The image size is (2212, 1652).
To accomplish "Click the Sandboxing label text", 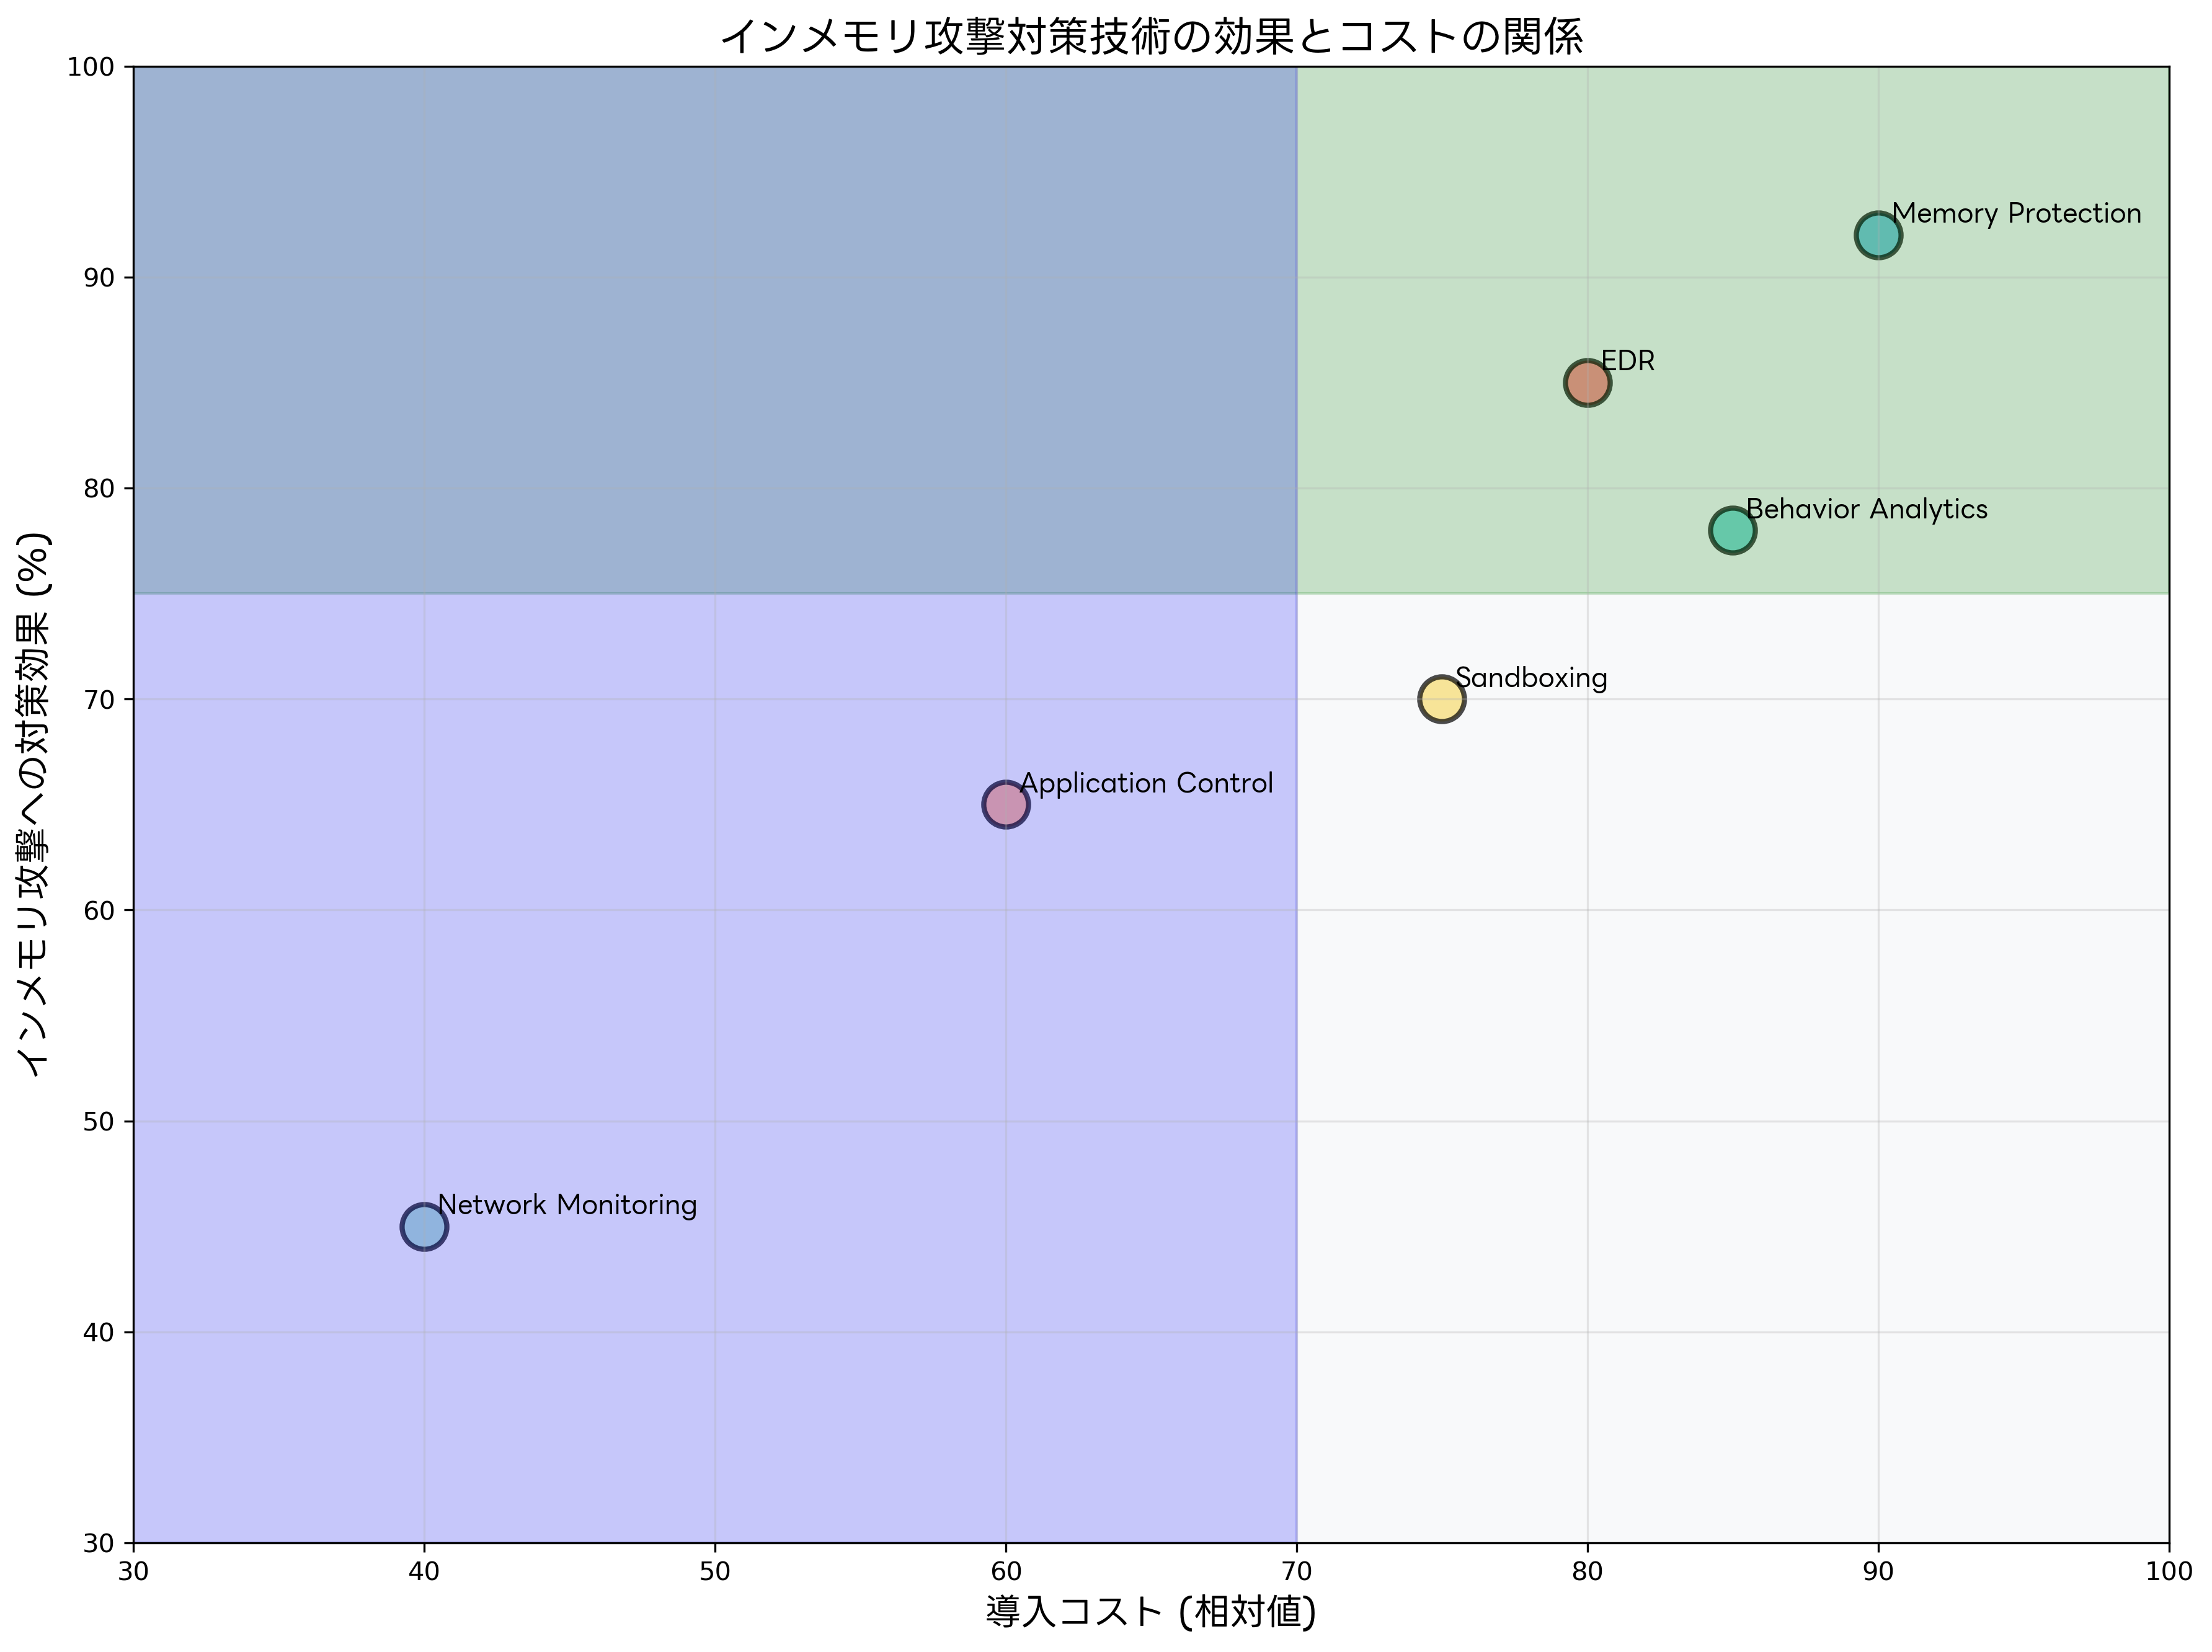I will [1531, 678].
